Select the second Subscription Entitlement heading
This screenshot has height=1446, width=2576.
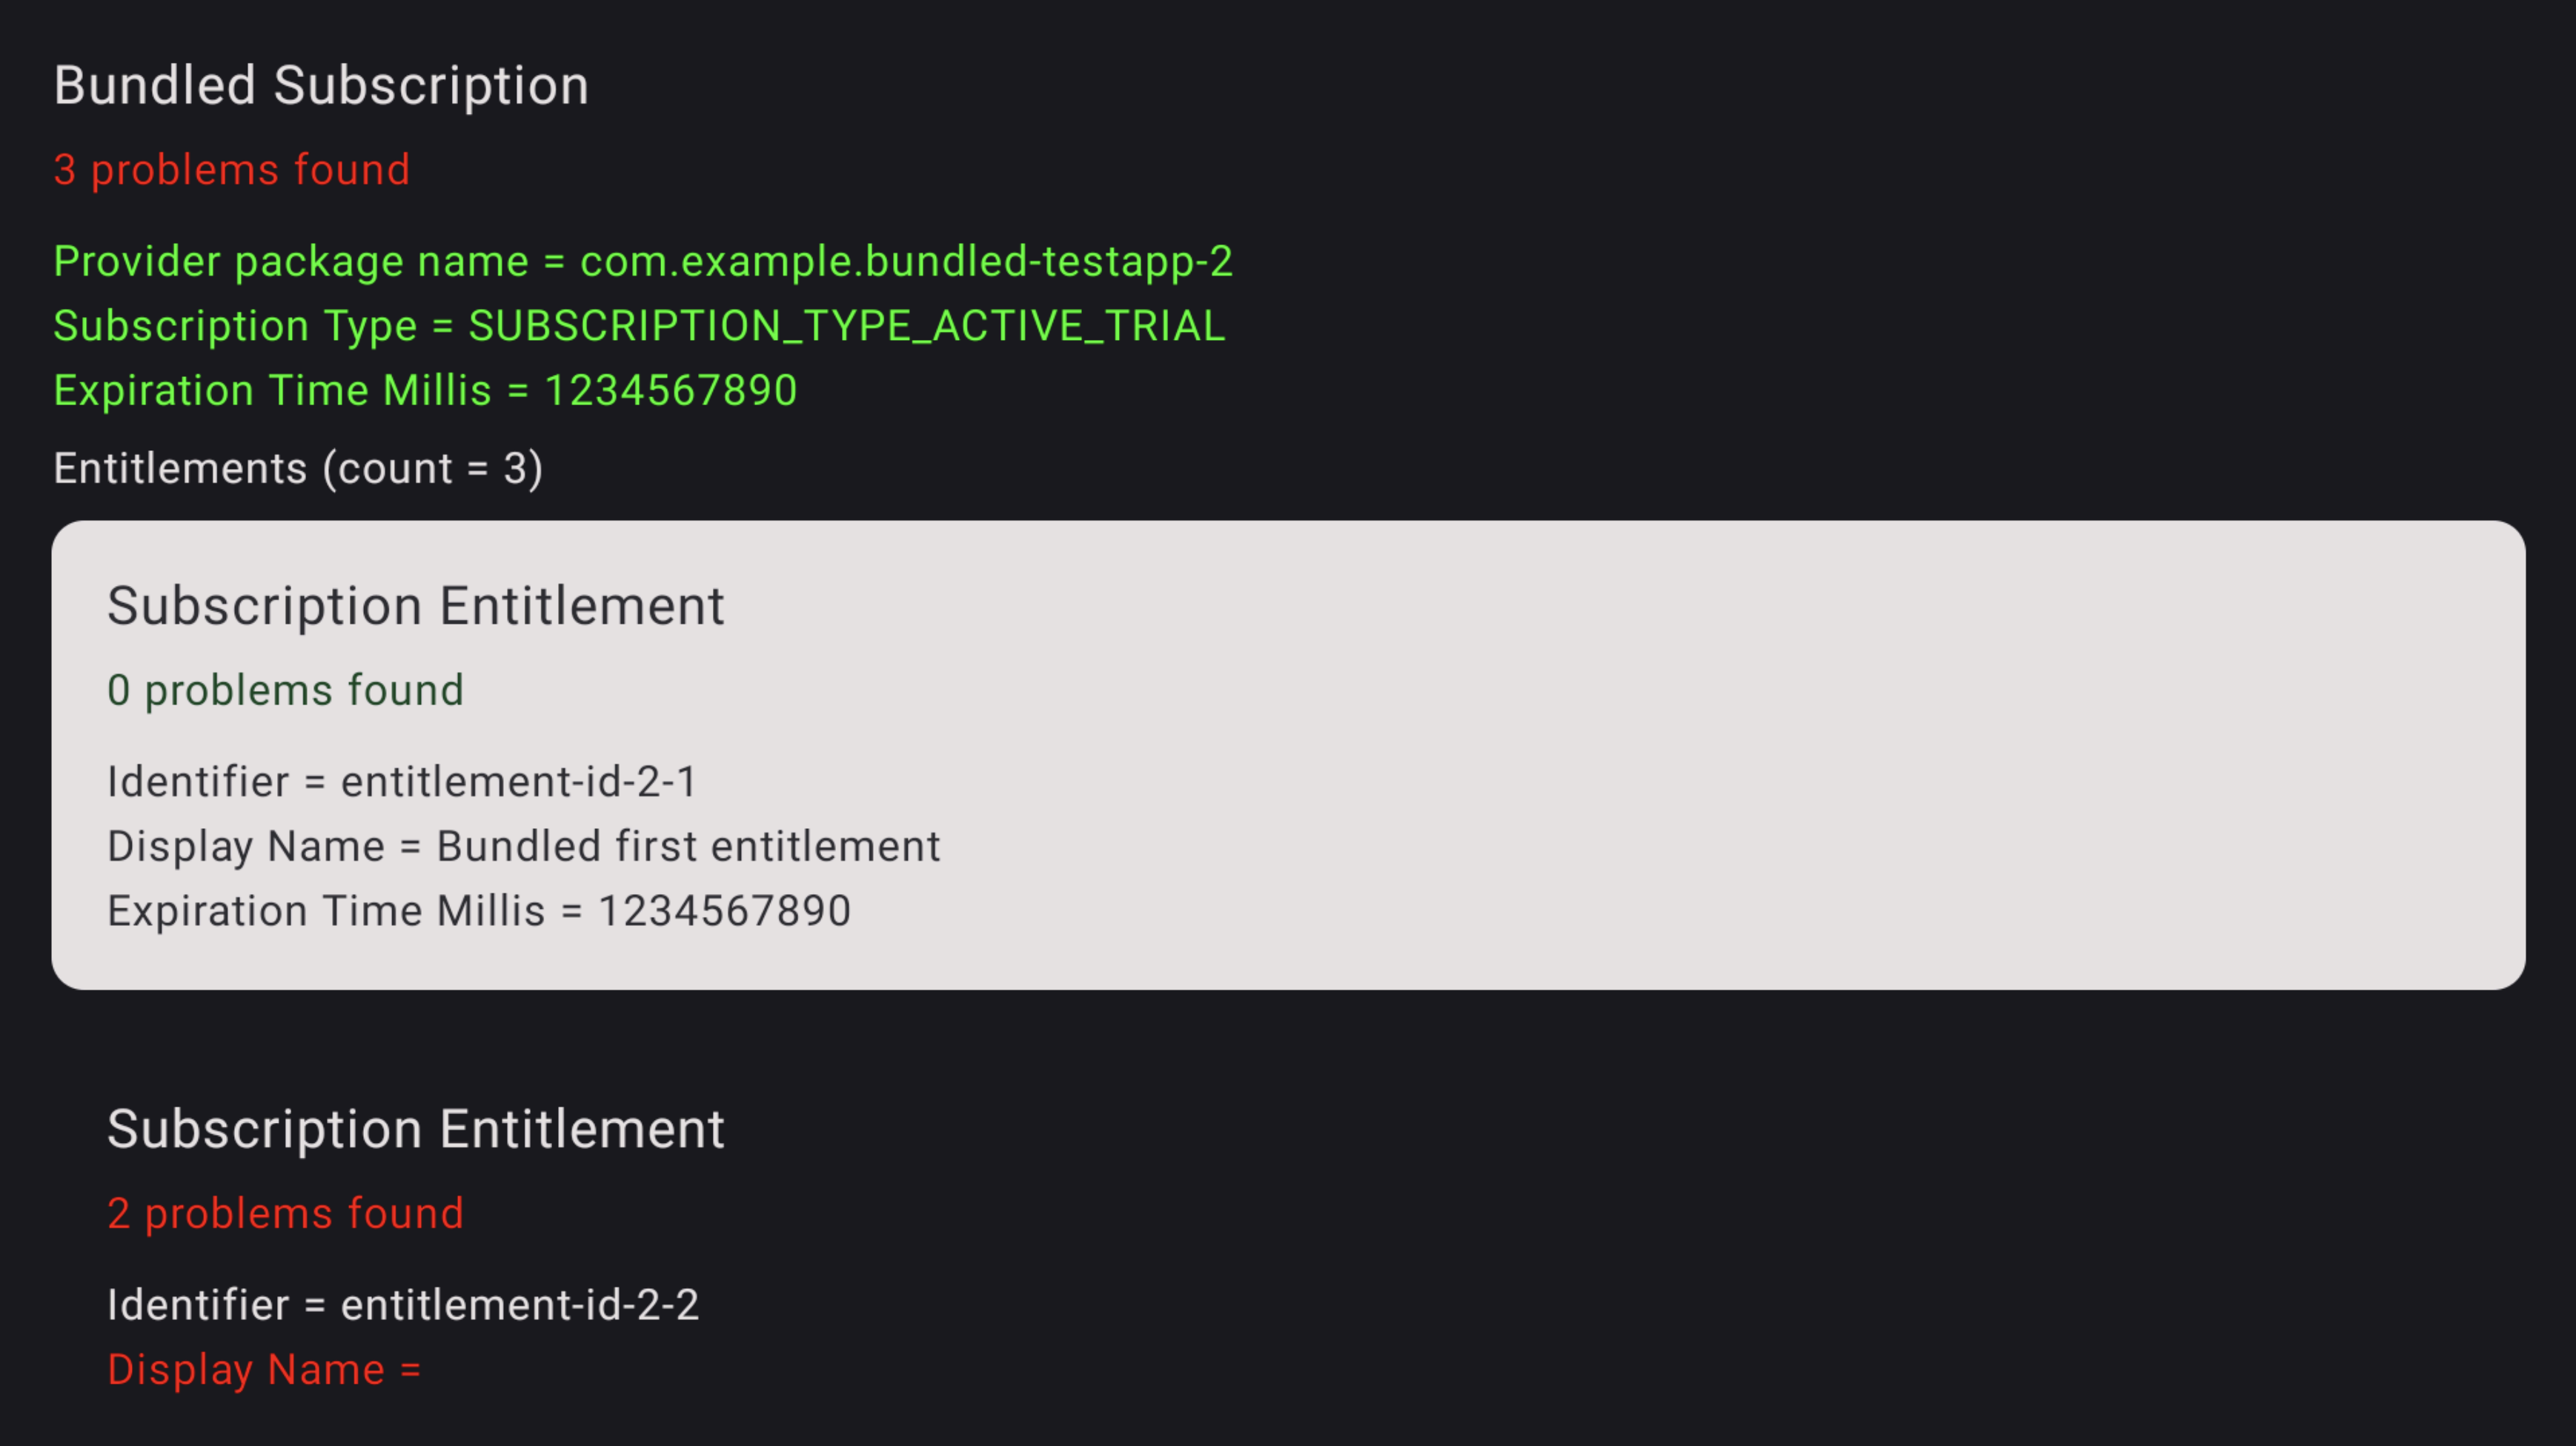(x=416, y=1130)
